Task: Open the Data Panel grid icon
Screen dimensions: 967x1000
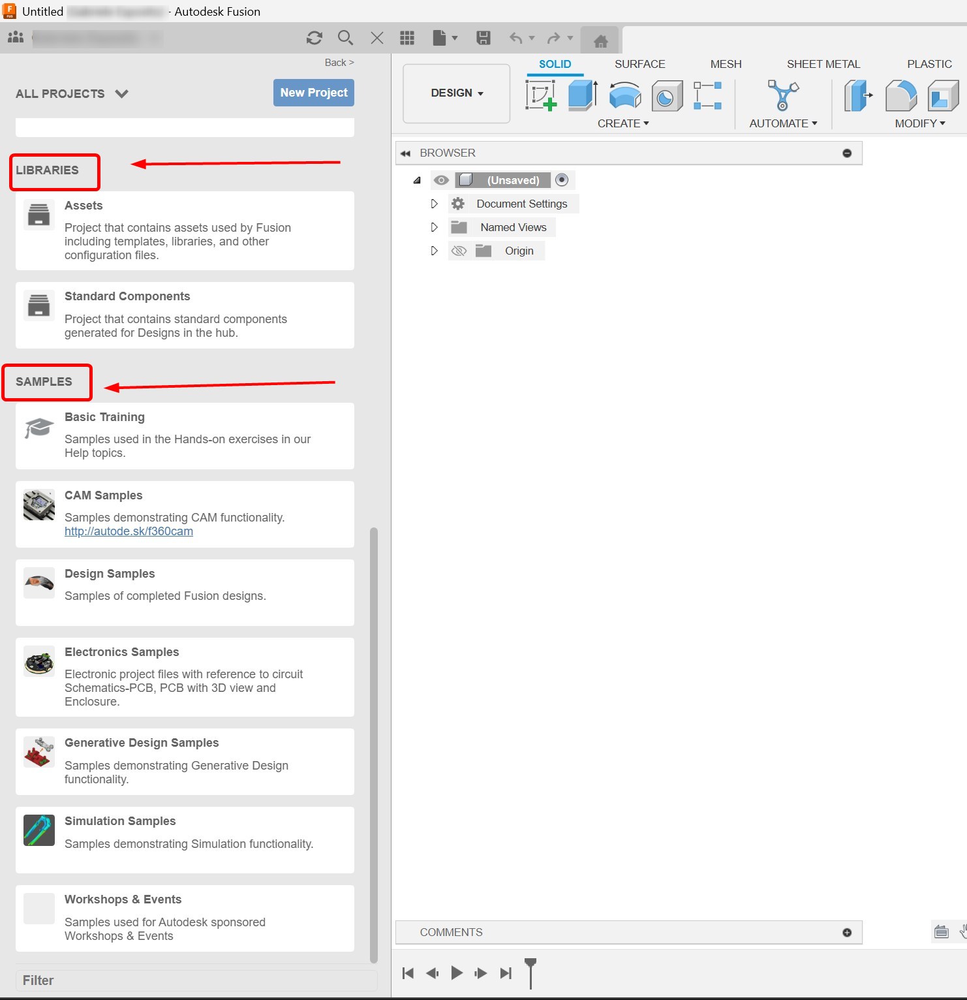Action: (408, 38)
